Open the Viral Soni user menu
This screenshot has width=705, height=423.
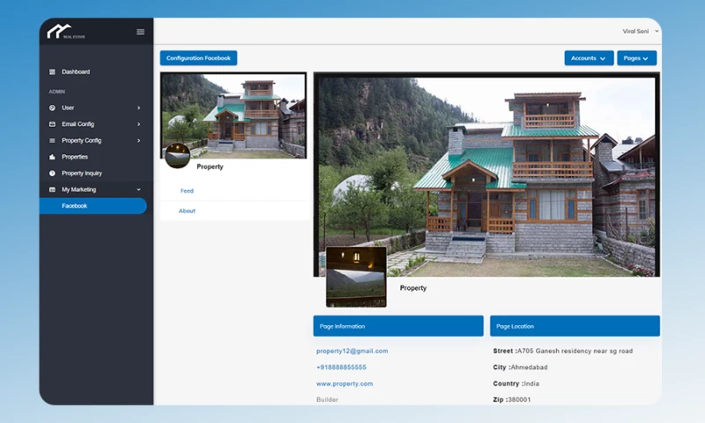641,31
